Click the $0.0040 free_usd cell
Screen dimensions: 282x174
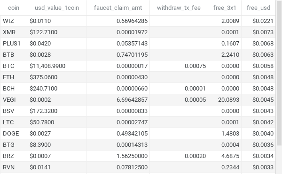tap(258, 134)
